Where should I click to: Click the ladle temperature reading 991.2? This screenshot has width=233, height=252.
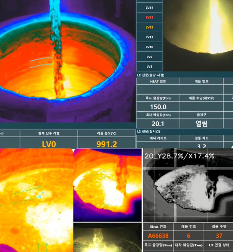[x=107, y=144]
